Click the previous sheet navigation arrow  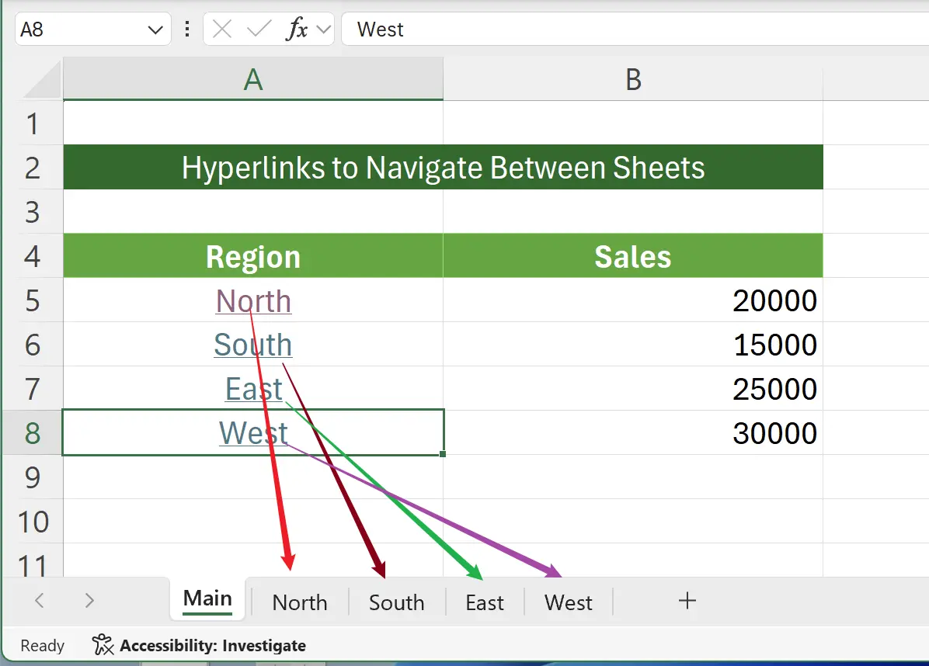pyautogui.click(x=38, y=600)
